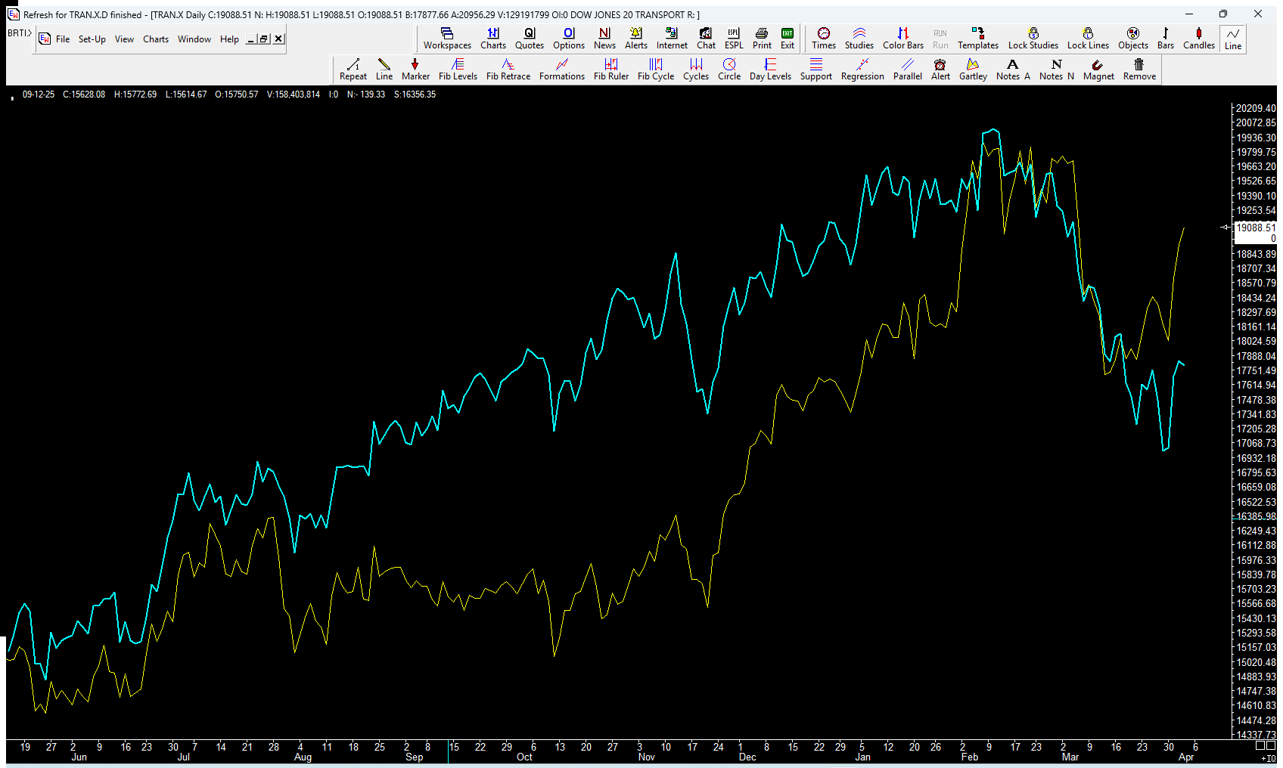This screenshot has height=768, width=1283.
Task: Open the Alerts icon
Action: pos(635,38)
